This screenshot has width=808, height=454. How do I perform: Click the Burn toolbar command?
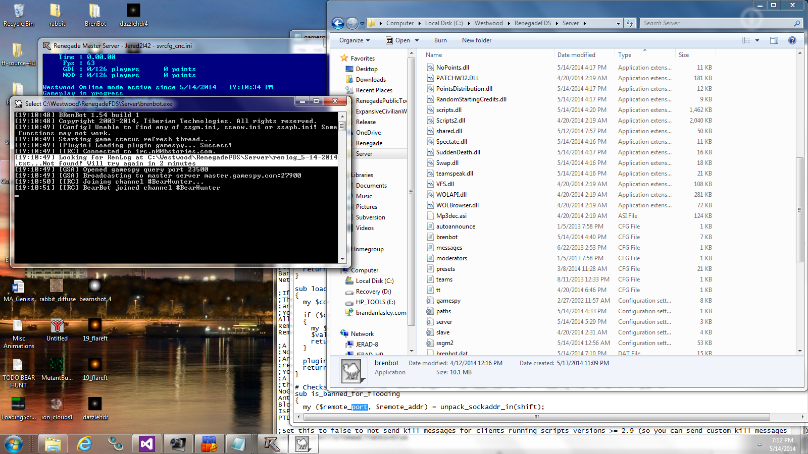click(x=440, y=40)
